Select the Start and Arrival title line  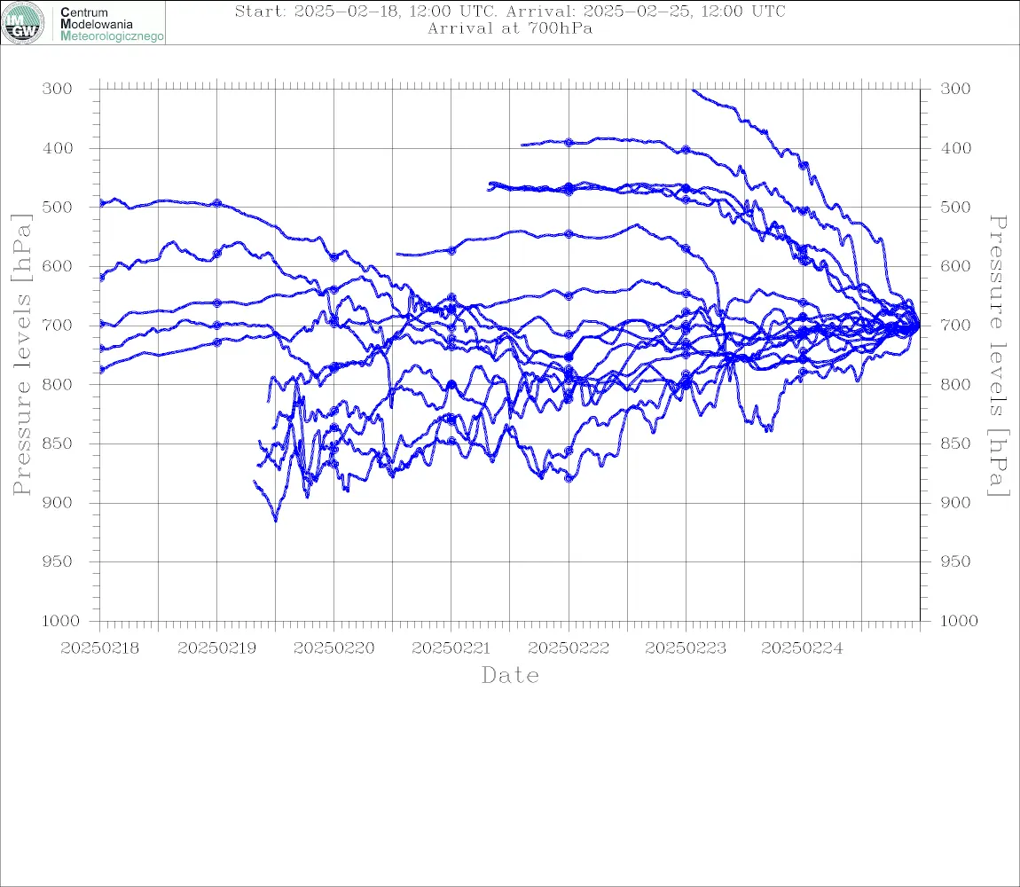[x=510, y=12]
